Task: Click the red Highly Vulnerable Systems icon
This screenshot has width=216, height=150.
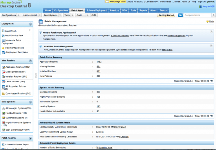Action: click(x=4, y=123)
